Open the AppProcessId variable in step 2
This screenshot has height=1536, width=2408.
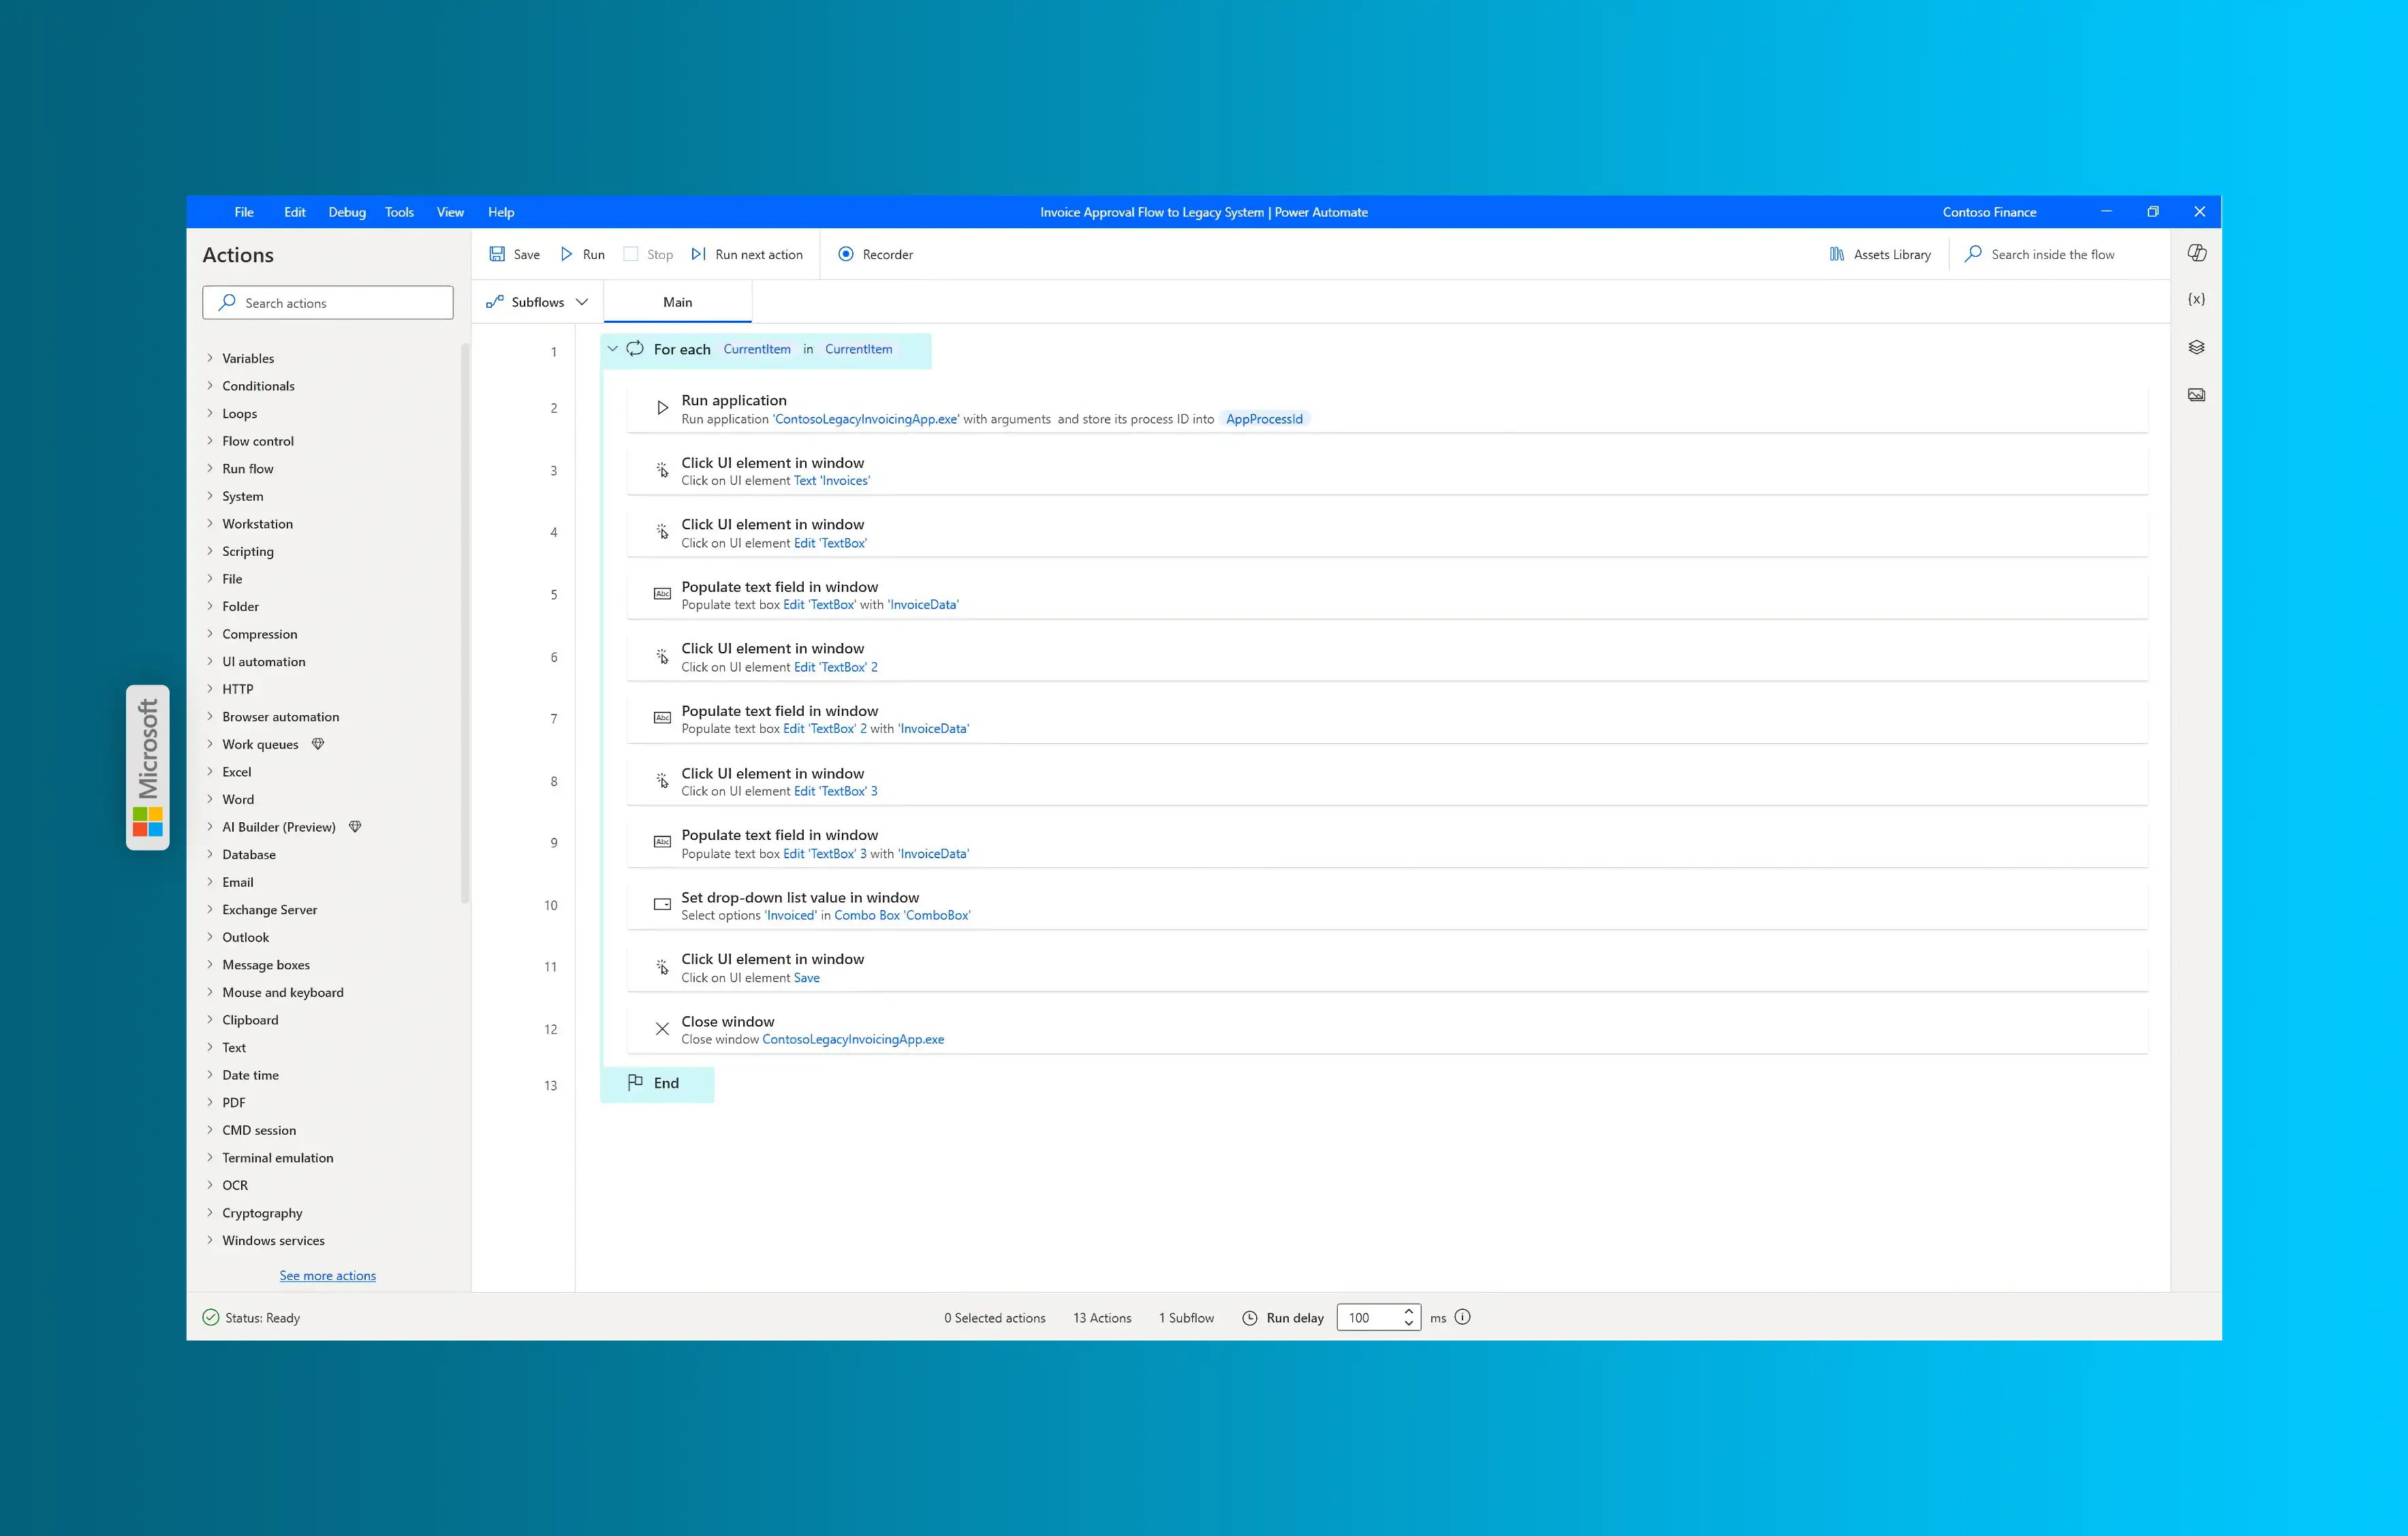[x=1264, y=418]
